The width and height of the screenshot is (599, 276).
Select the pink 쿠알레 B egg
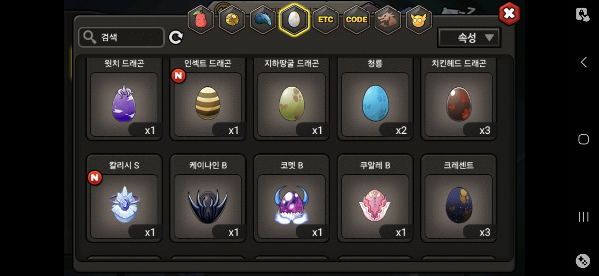(375, 198)
